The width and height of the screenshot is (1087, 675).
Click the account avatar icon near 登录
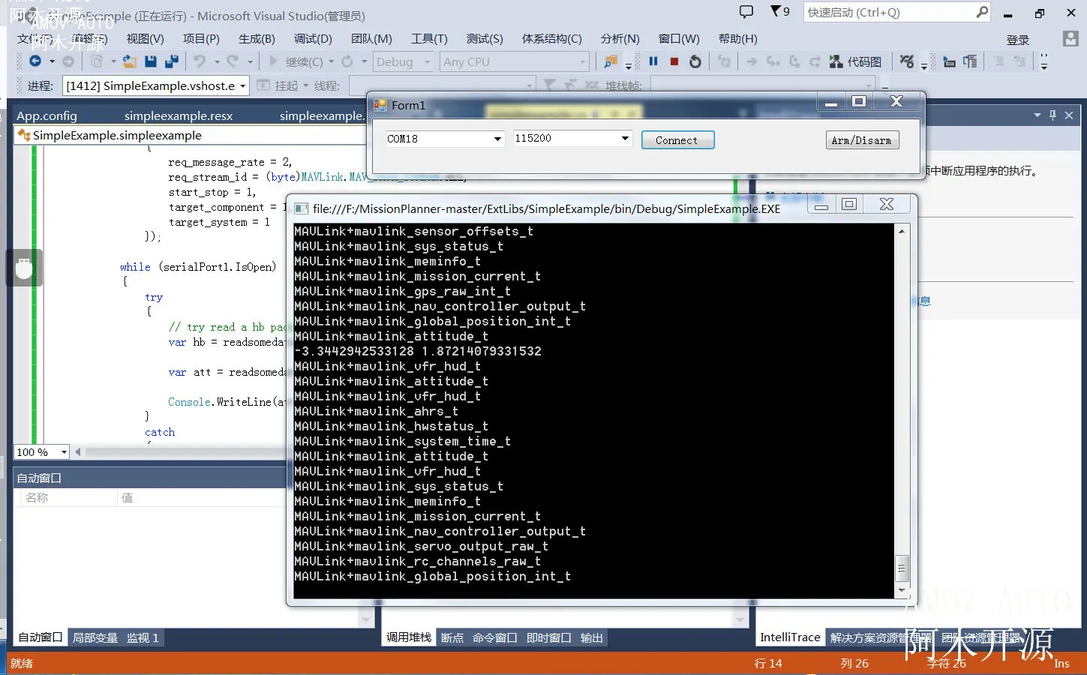click(1070, 38)
